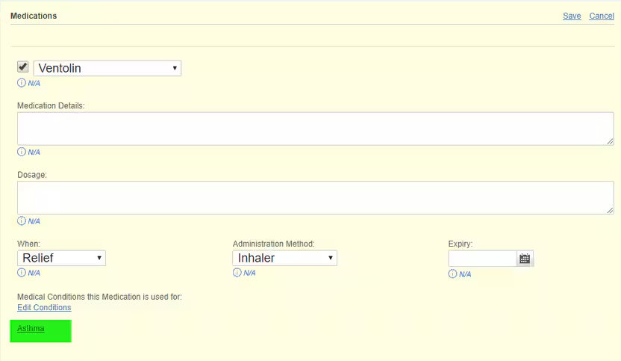
Task: Click the Asthma condition link
Action: [x=31, y=328]
